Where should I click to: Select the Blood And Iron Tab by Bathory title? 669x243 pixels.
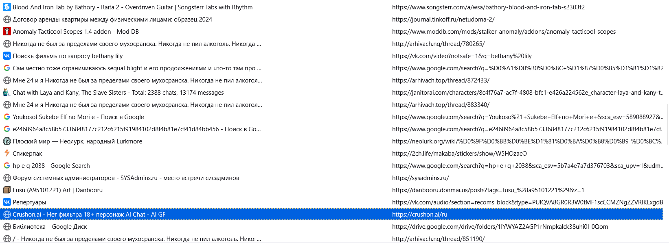(133, 7)
